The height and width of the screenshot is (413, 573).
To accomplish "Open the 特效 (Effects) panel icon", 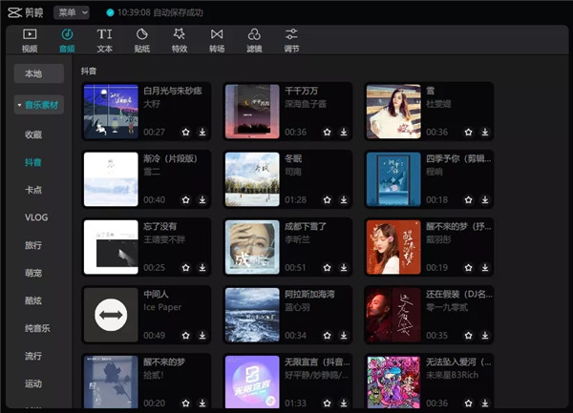I will point(180,40).
